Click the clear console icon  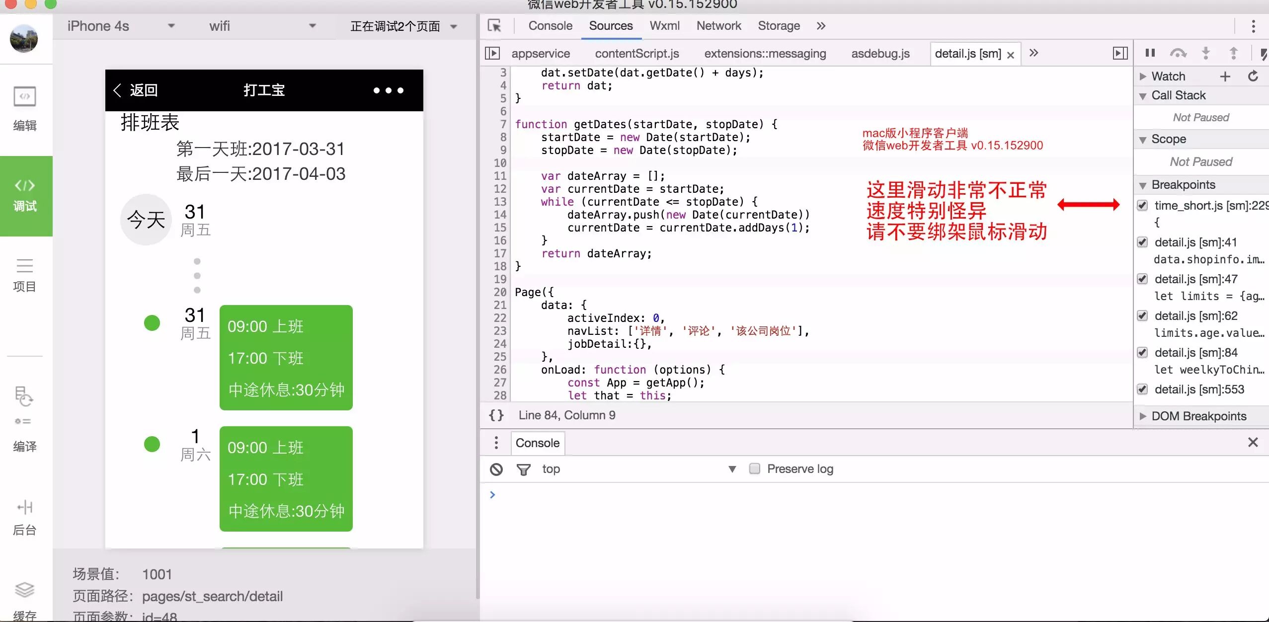coord(496,469)
